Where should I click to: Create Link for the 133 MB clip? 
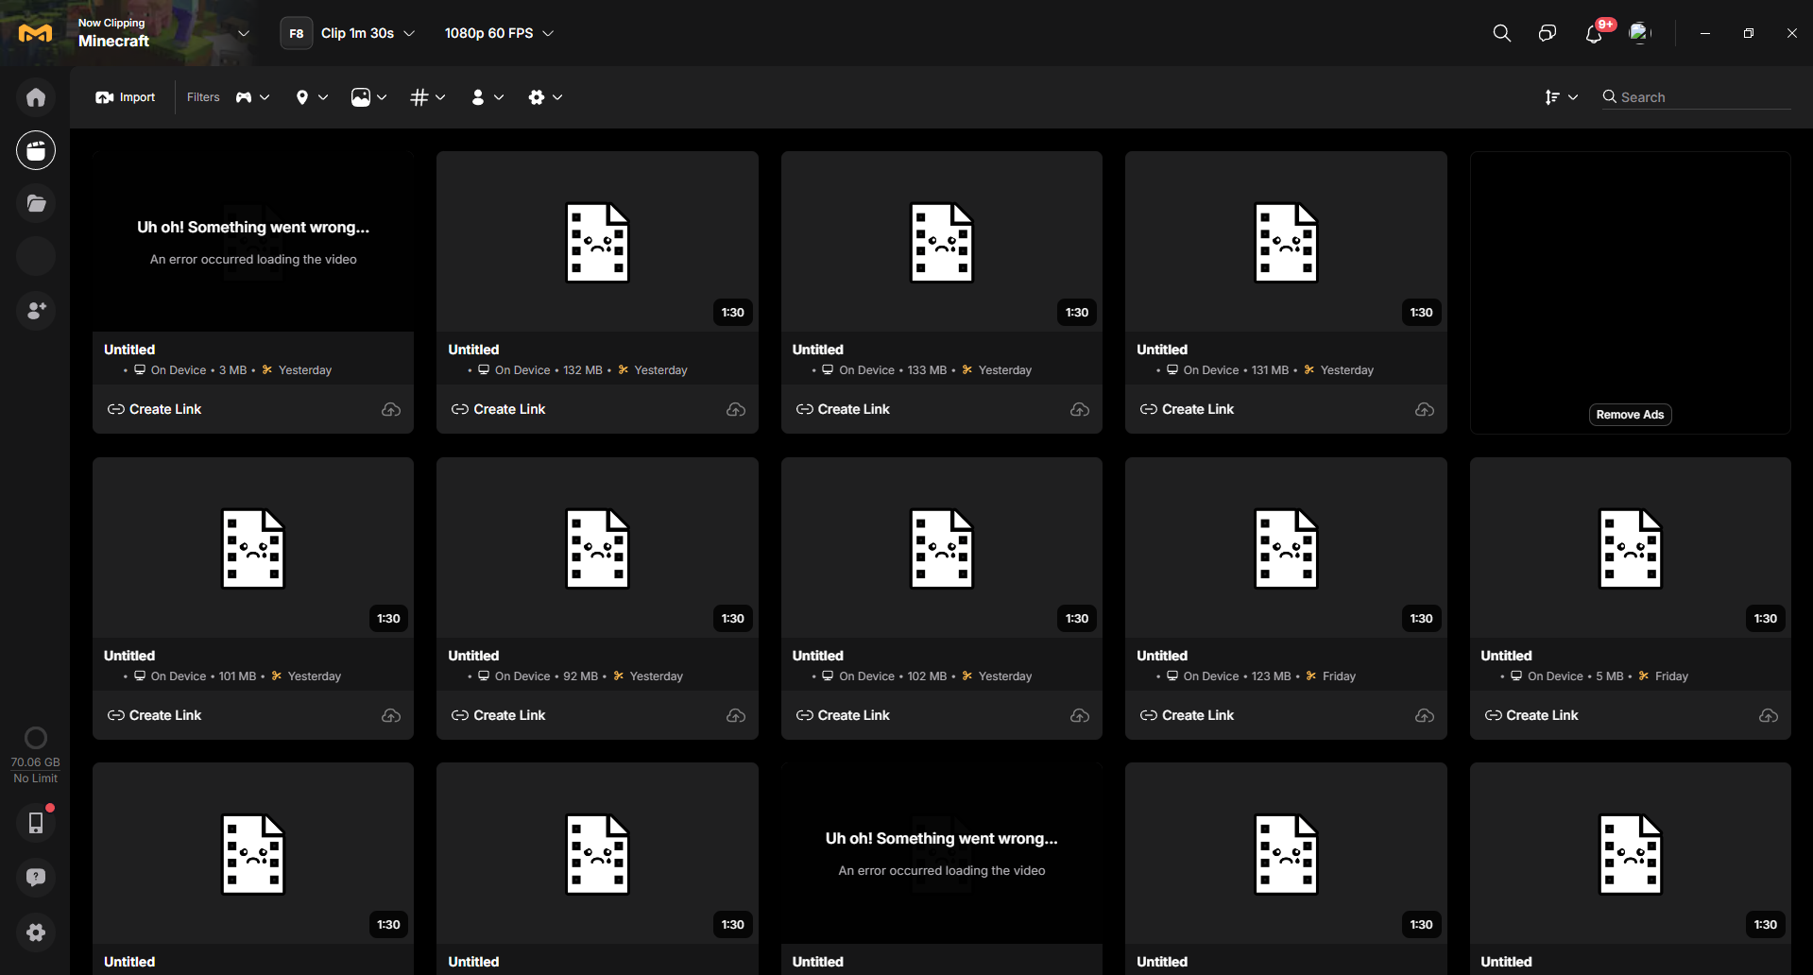click(x=843, y=409)
